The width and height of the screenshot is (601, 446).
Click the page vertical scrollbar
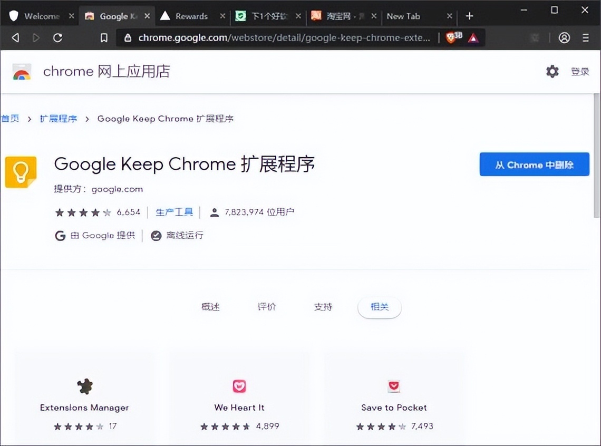[597, 155]
